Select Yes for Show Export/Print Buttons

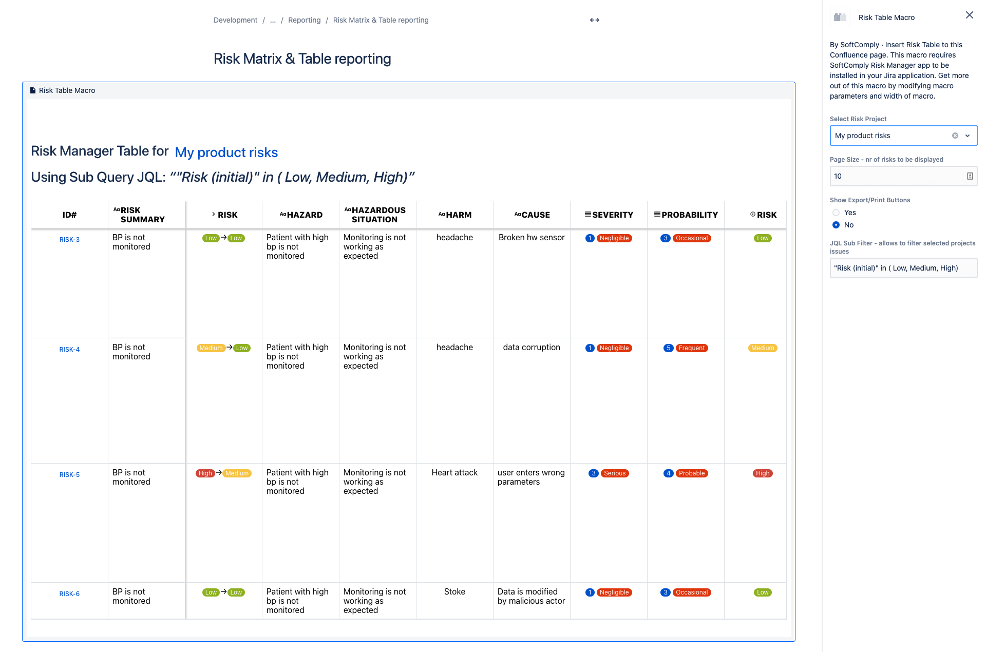[x=836, y=213]
